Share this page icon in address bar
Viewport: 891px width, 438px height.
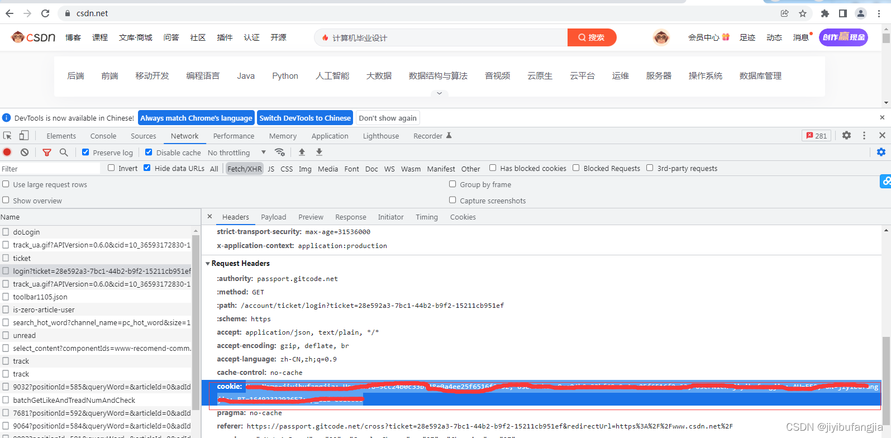tap(785, 13)
